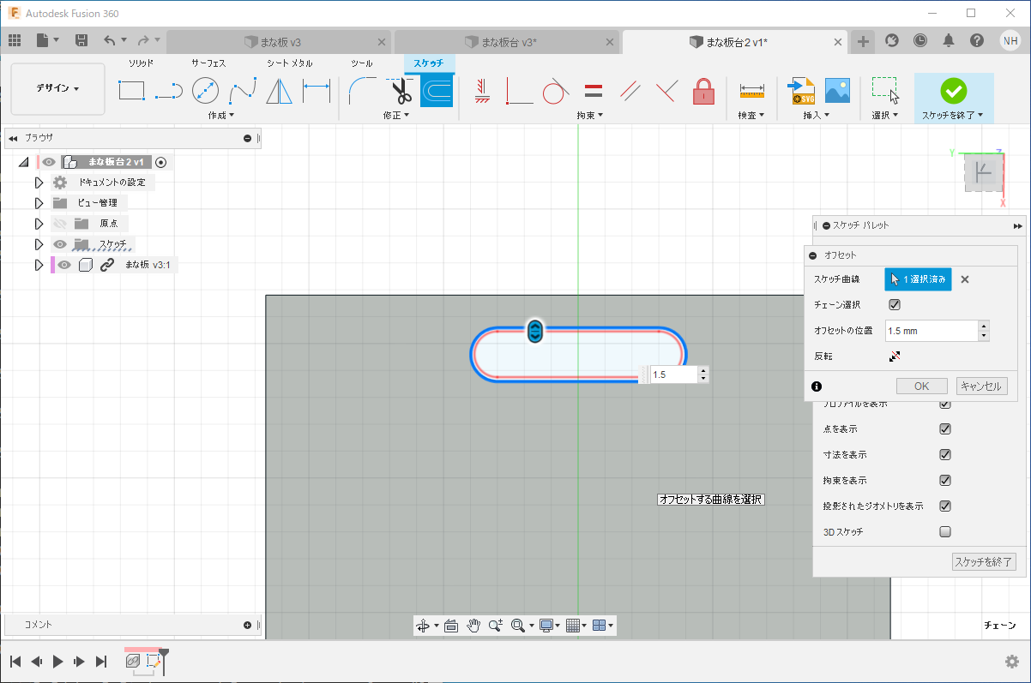This screenshot has width=1031, height=683.
Task: Enable the 3D スケッチ checkbox
Action: click(x=945, y=531)
